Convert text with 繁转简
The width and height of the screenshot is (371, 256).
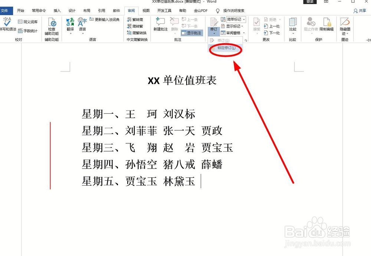(x=135, y=20)
